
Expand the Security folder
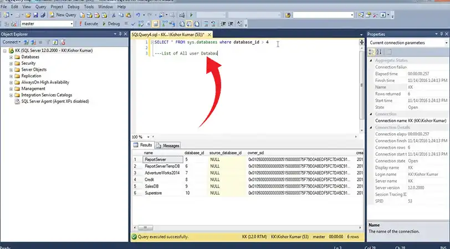click(11, 63)
